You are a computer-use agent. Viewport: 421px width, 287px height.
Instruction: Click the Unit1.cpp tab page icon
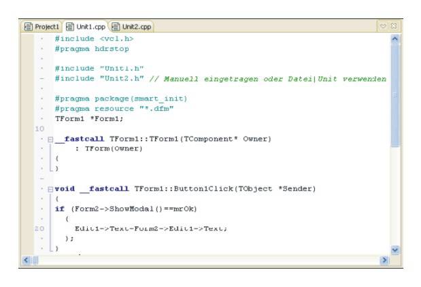[x=70, y=27]
